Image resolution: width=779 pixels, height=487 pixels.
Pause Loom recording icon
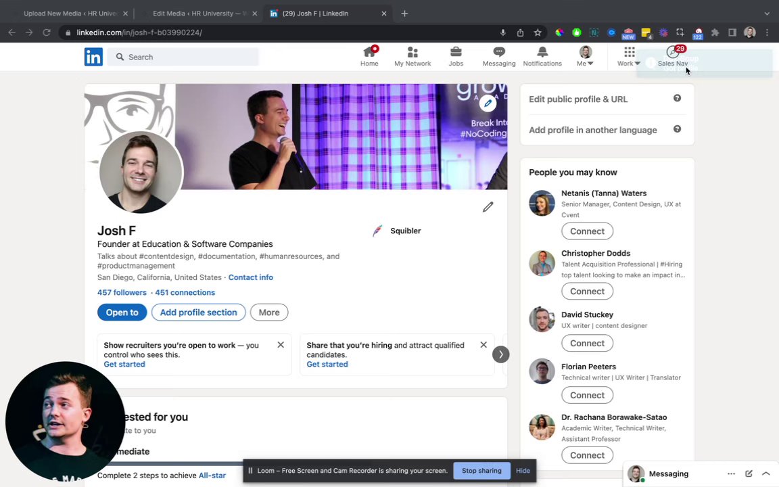(x=250, y=471)
